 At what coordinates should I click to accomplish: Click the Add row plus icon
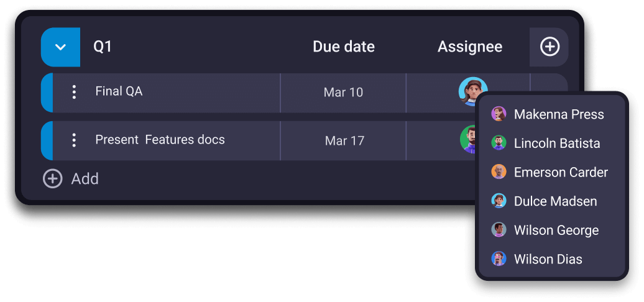pos(52,179)
